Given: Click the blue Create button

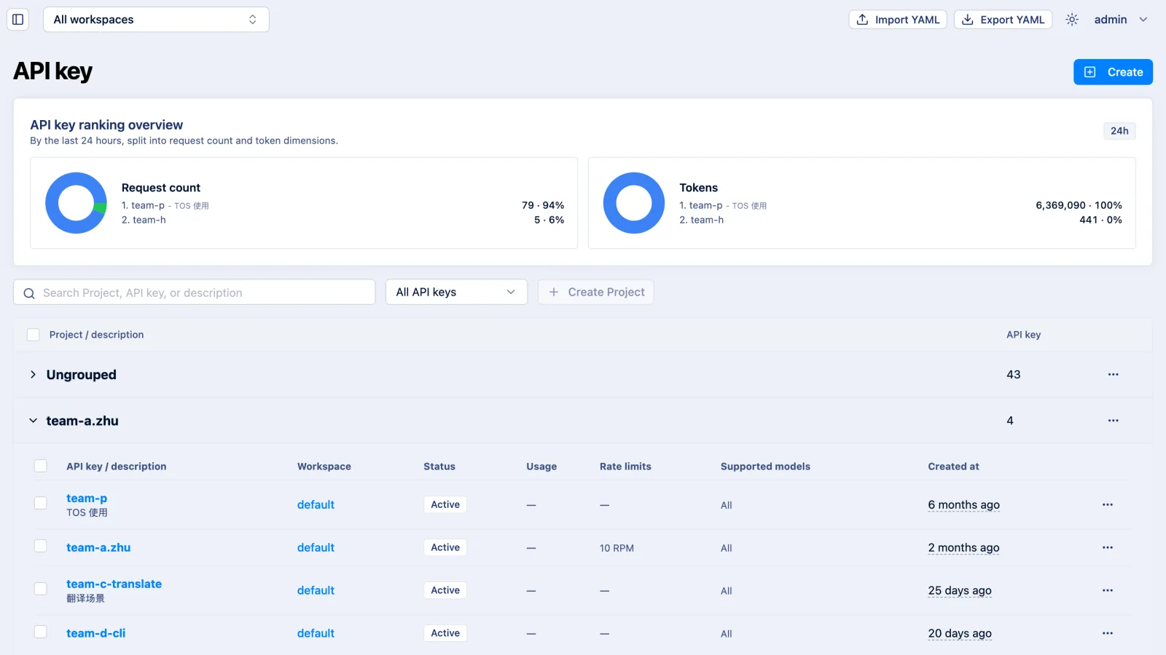Looking at the screenshot, I should pyautogui.click(x=1113, y=72).
